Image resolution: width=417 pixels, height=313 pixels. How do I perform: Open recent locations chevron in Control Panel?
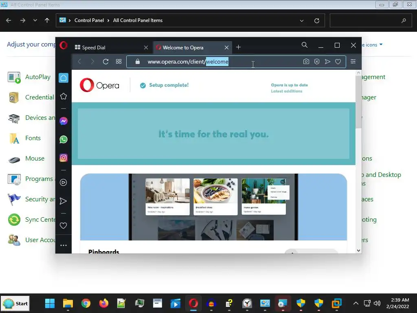click(x=35, y=20)
